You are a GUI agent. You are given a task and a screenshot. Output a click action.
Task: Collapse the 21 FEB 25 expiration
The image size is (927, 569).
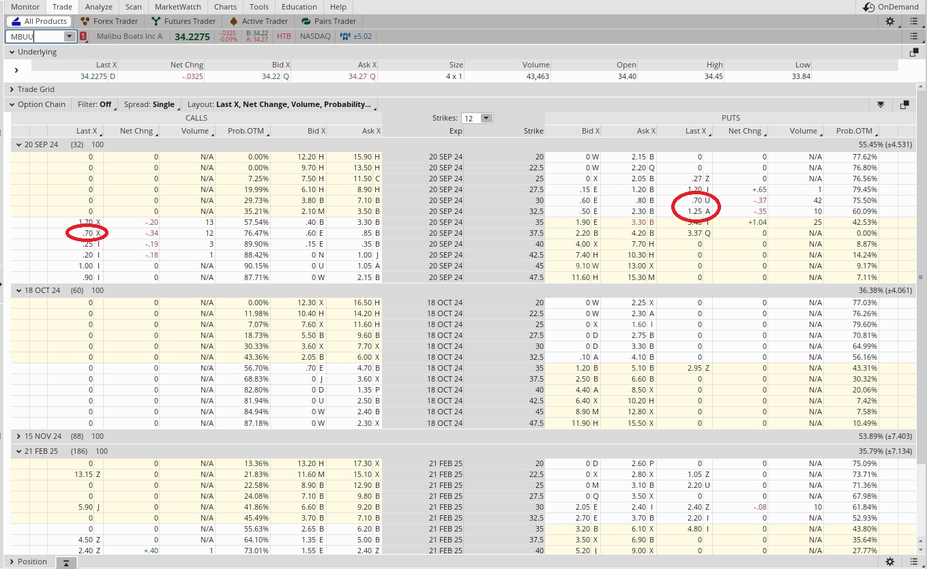click(18, 451)
